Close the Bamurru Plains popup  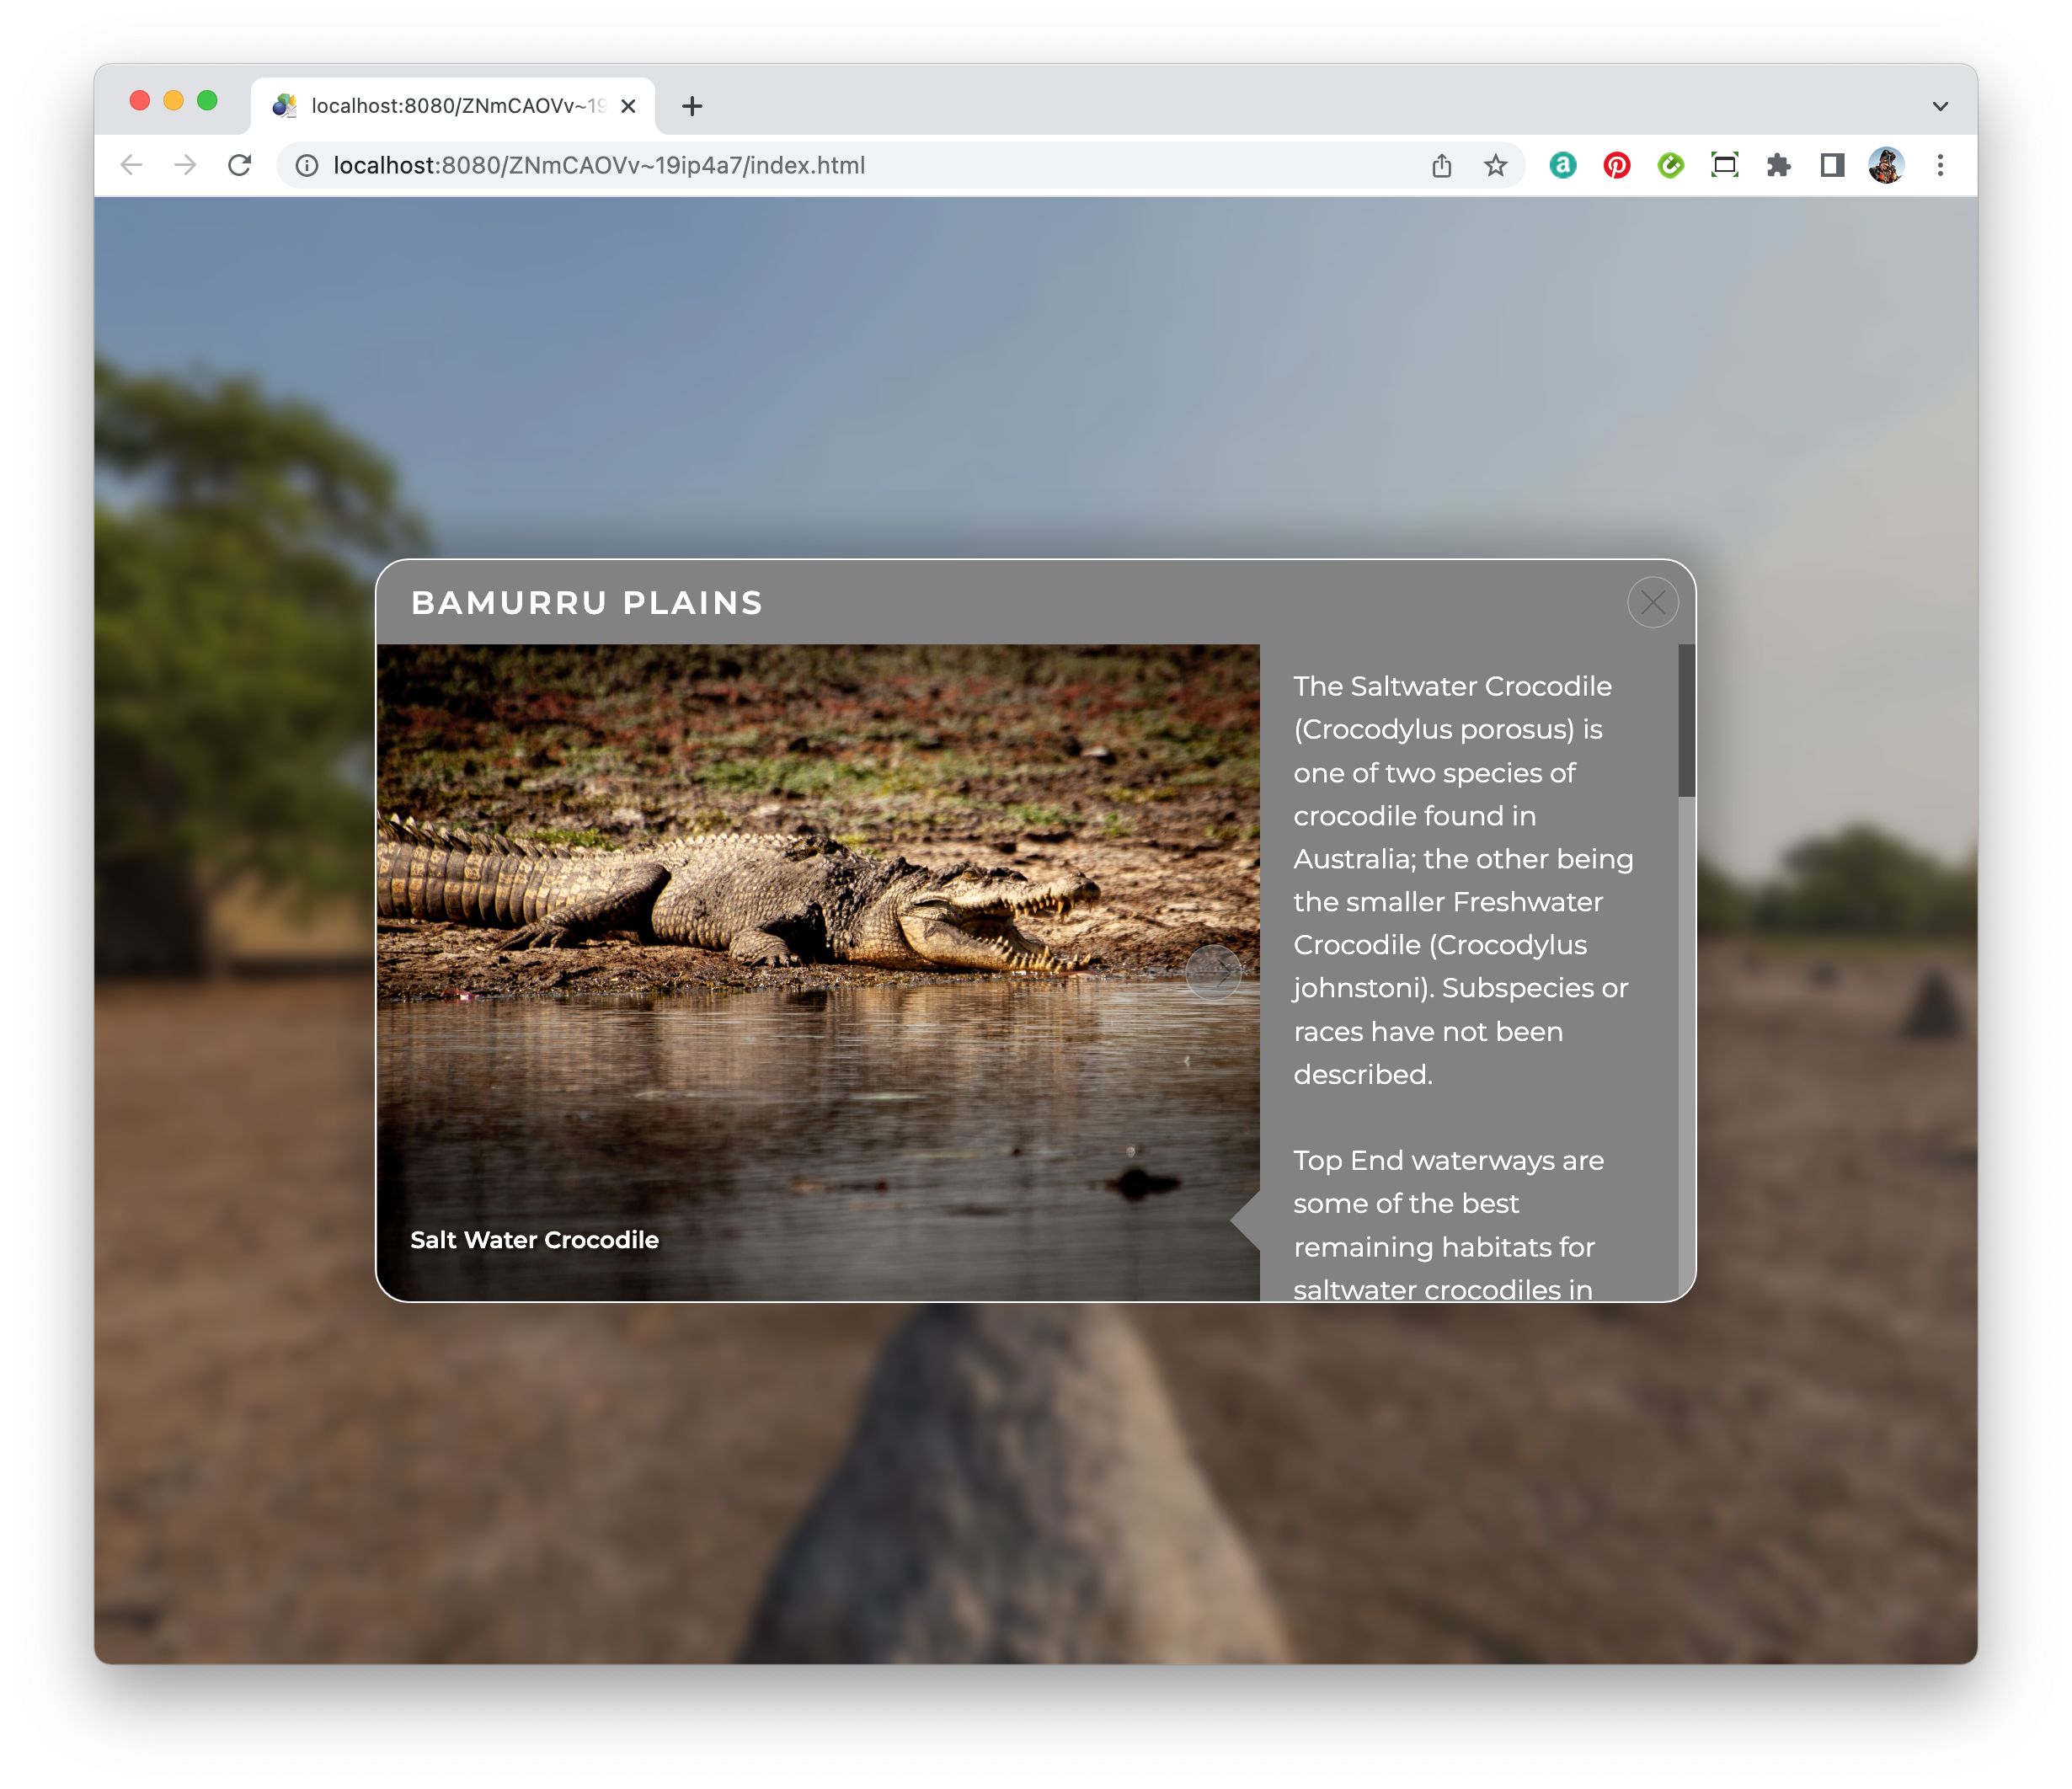coord(1652,603)
